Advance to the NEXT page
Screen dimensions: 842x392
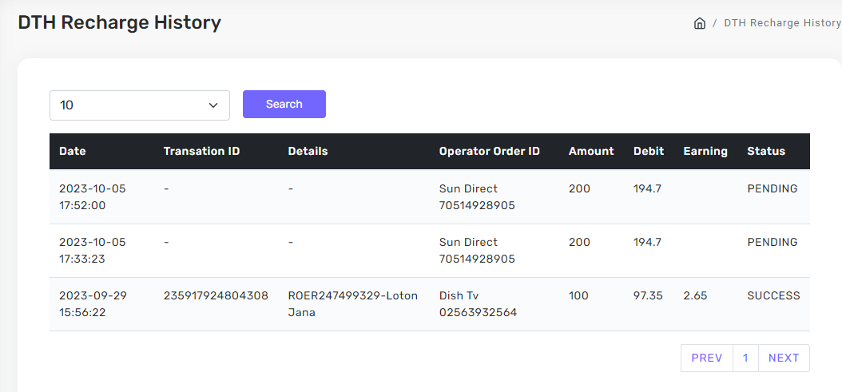783,358
